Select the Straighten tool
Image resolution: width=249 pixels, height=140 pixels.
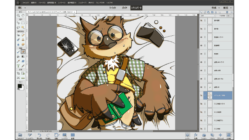pos(23,78)
